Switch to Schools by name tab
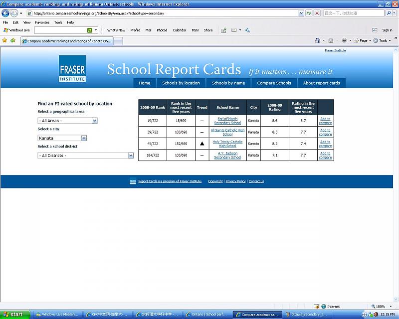399x319 pixels. click(x=228, y=83)
